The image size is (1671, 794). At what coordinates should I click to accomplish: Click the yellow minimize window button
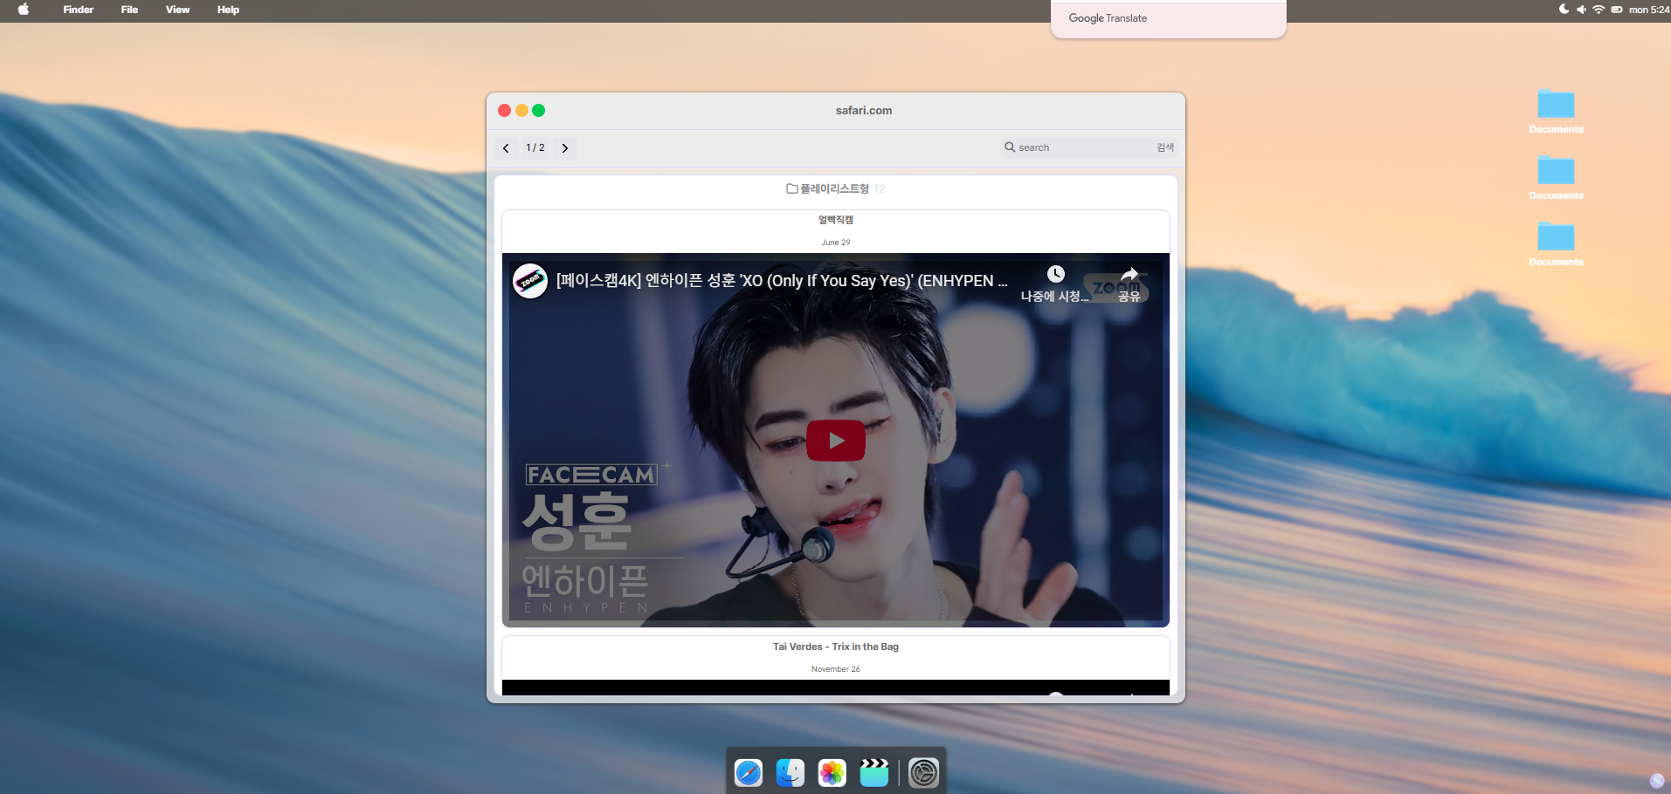(x=521, y=111)
